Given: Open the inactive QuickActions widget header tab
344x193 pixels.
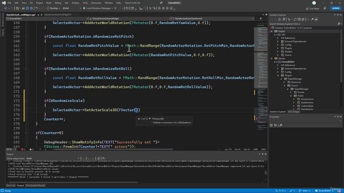Looking at the screenshot, I should click(x=58, y=15).
